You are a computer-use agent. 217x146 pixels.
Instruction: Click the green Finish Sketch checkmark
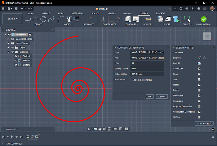click(204, 19)
